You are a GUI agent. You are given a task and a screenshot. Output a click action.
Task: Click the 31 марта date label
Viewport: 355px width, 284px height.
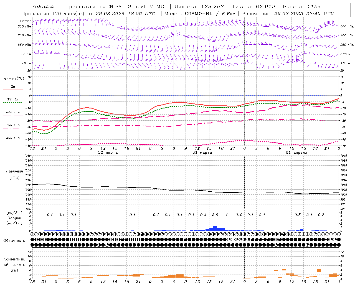[202, 153]
